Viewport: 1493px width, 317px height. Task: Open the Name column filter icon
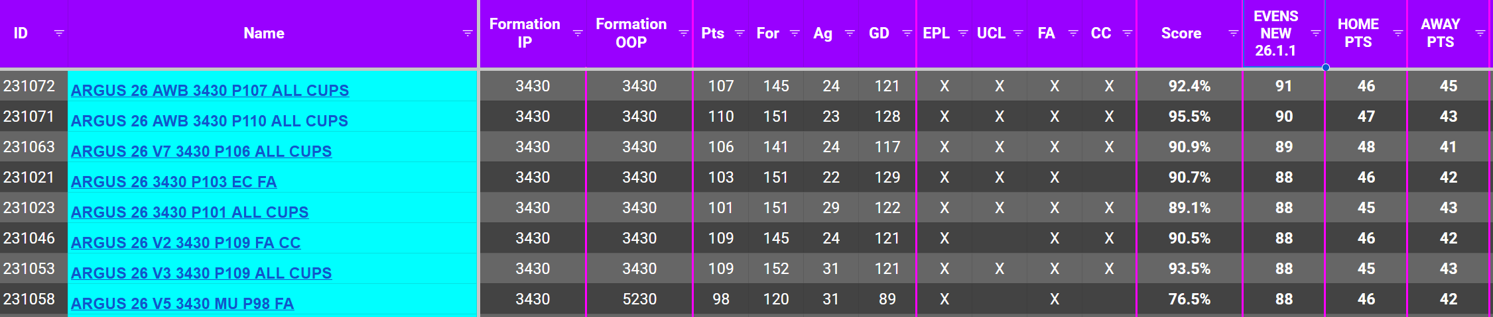(467, 33)
